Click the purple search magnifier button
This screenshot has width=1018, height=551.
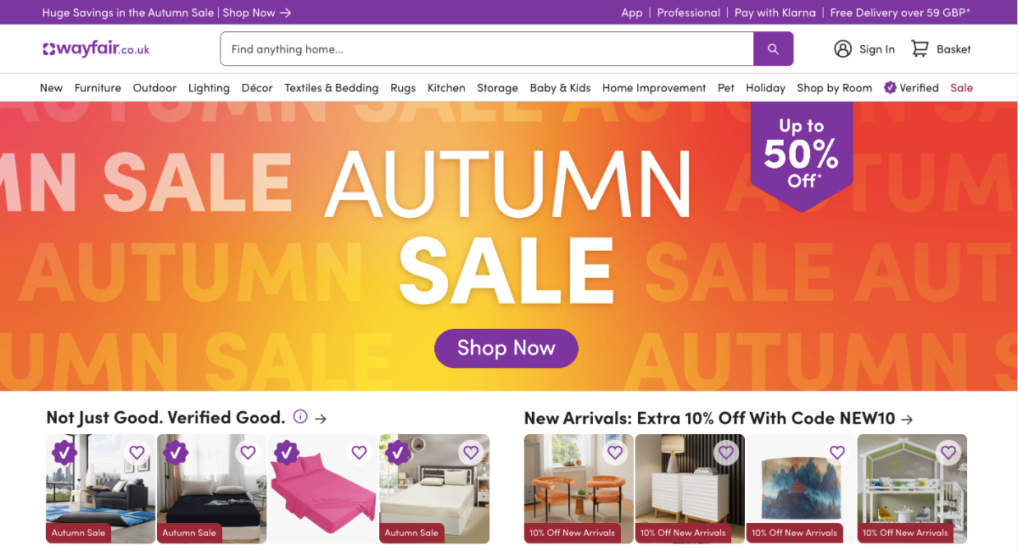[x=773, y=49]
